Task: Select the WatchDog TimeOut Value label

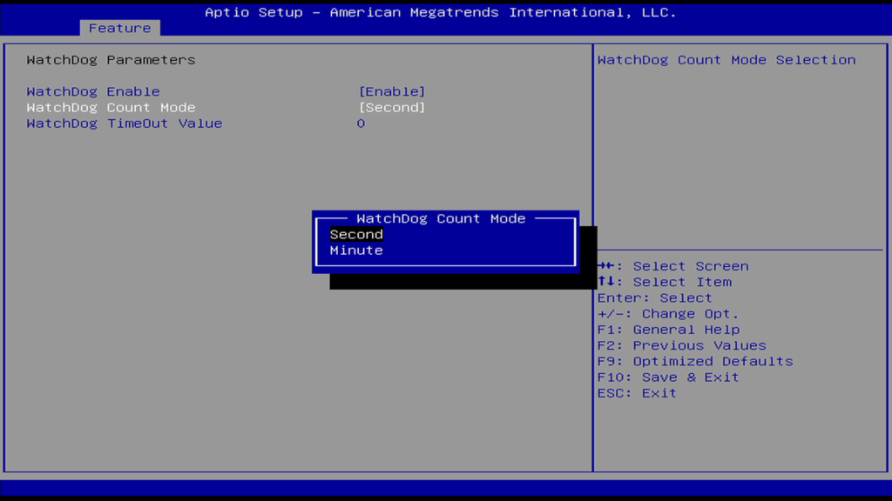Action: 125,124
